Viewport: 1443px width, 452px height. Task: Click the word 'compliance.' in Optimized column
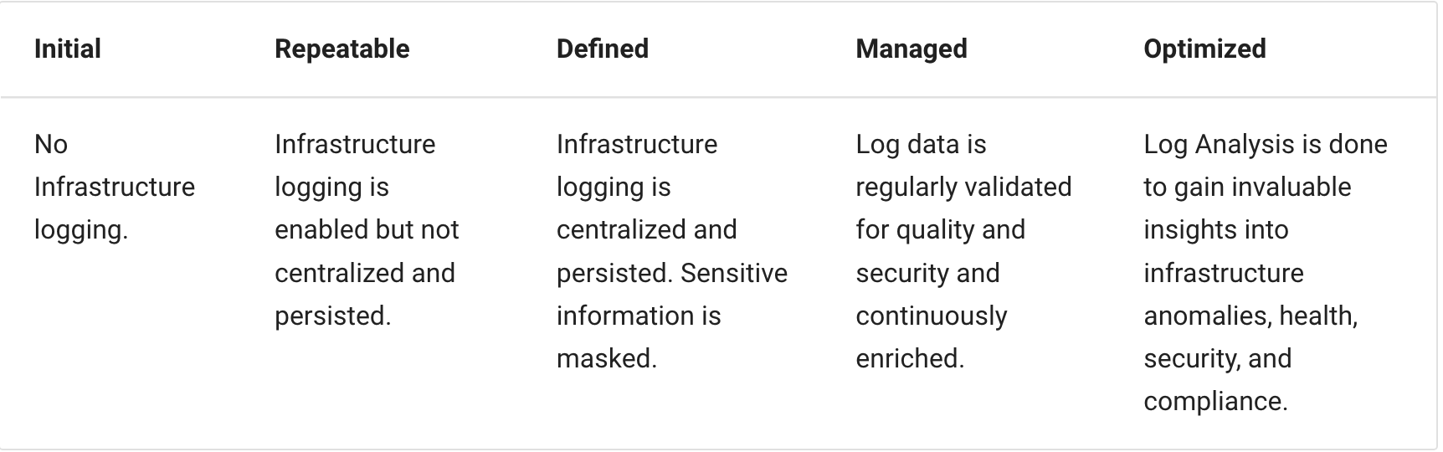pos(1214,402)
